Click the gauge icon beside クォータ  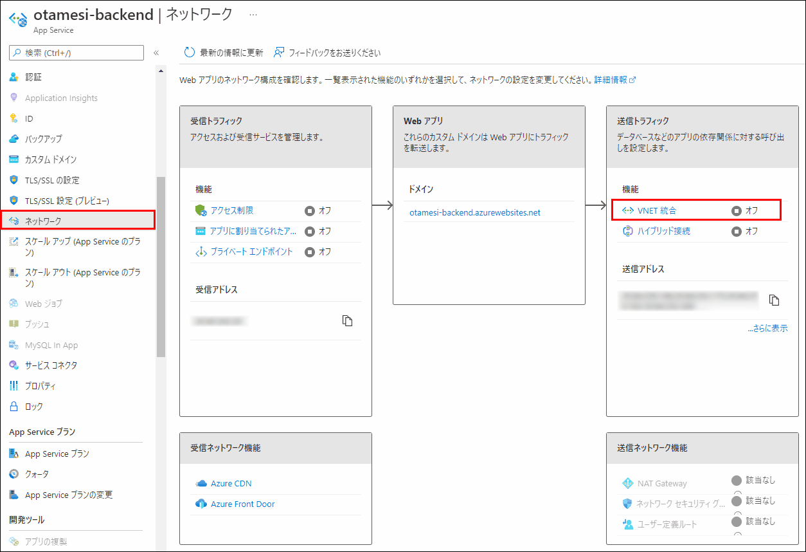pyautogui.click(x=14, y=474)
